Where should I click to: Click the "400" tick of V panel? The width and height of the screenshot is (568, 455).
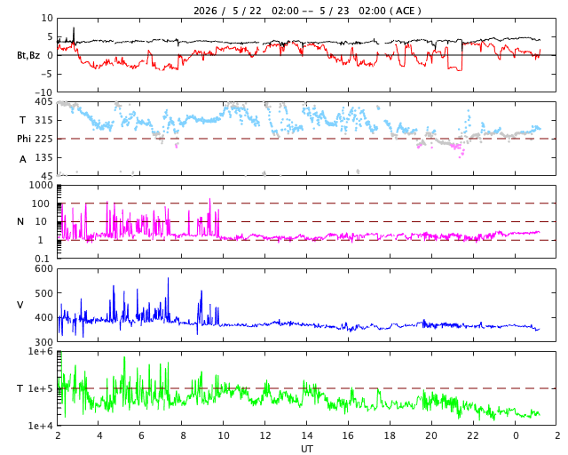click(x=43, y=317)
